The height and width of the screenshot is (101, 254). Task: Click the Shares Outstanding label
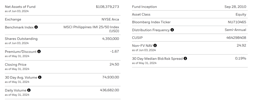click(x=21, y=39)
